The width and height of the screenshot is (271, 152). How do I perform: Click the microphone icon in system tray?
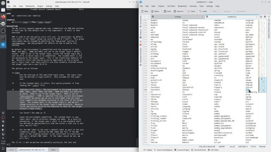[x=3, y=130]
